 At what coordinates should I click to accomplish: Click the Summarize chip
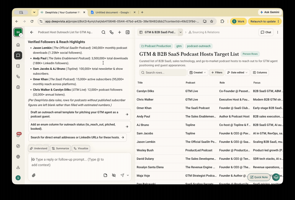pyautogui.click(x=60, y=148)
